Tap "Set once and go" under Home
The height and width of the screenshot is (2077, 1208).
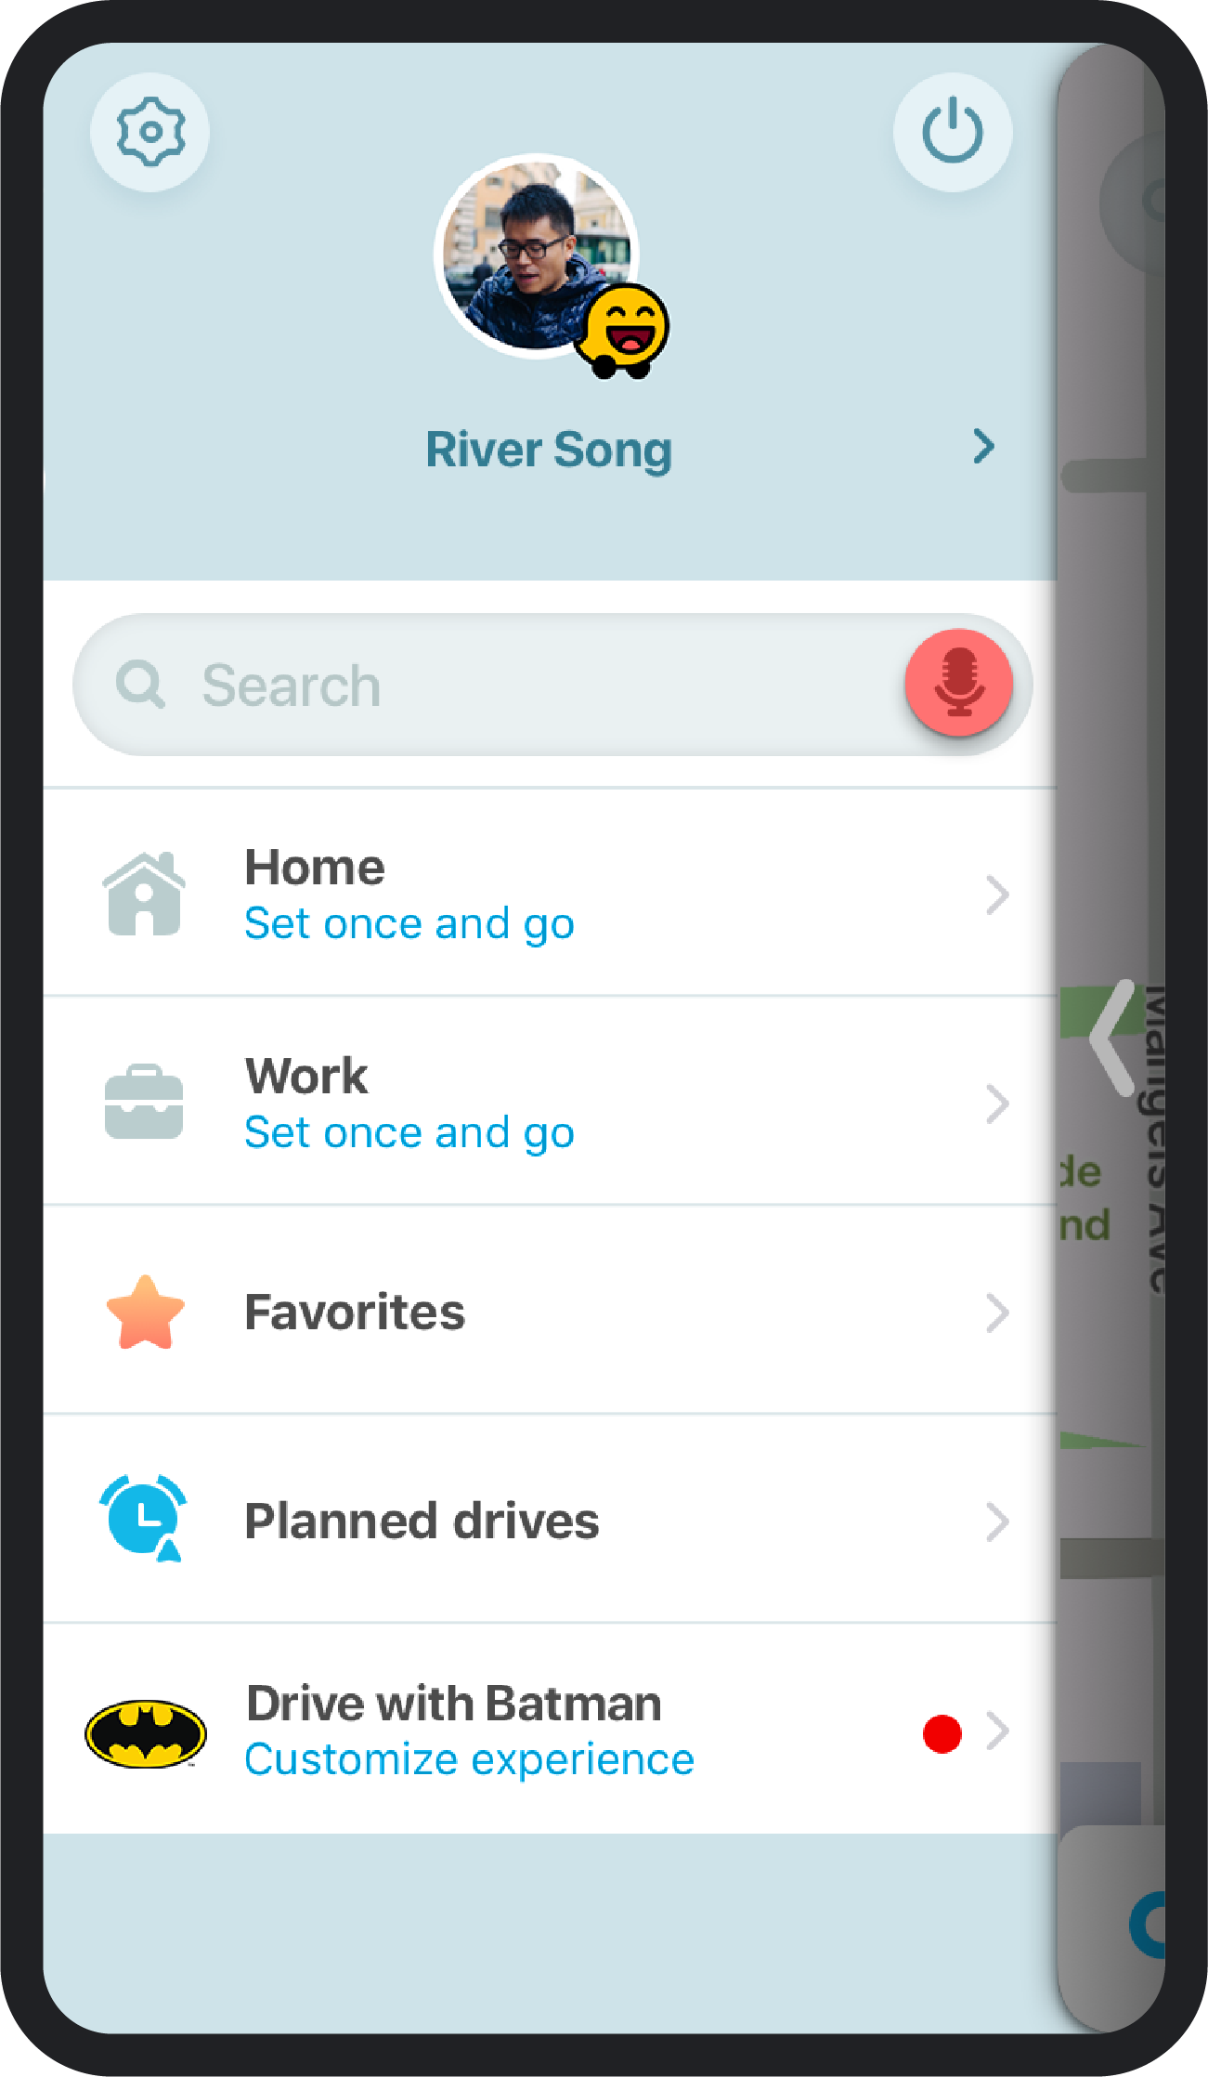pyautogui.click(x=409, y=924)
